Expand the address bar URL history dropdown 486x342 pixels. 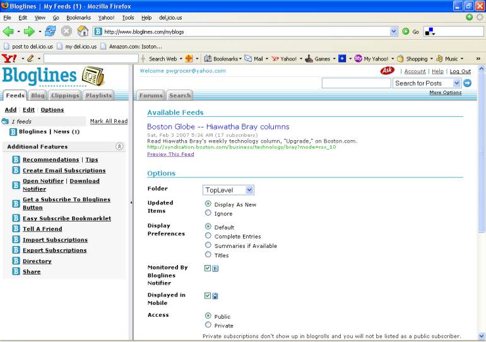393,32
